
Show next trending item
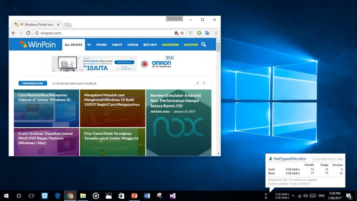(204, 83)
